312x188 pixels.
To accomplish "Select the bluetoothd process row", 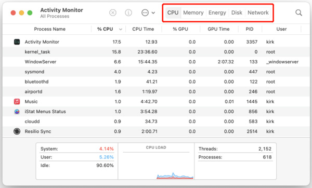I will click(x=156, y=82).
